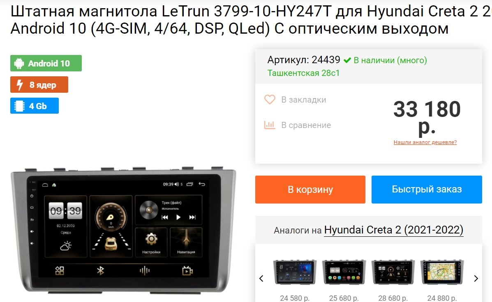The image size is (492, 302).
Task: Show previous analog products with left arrow
Action: (261, 278)
